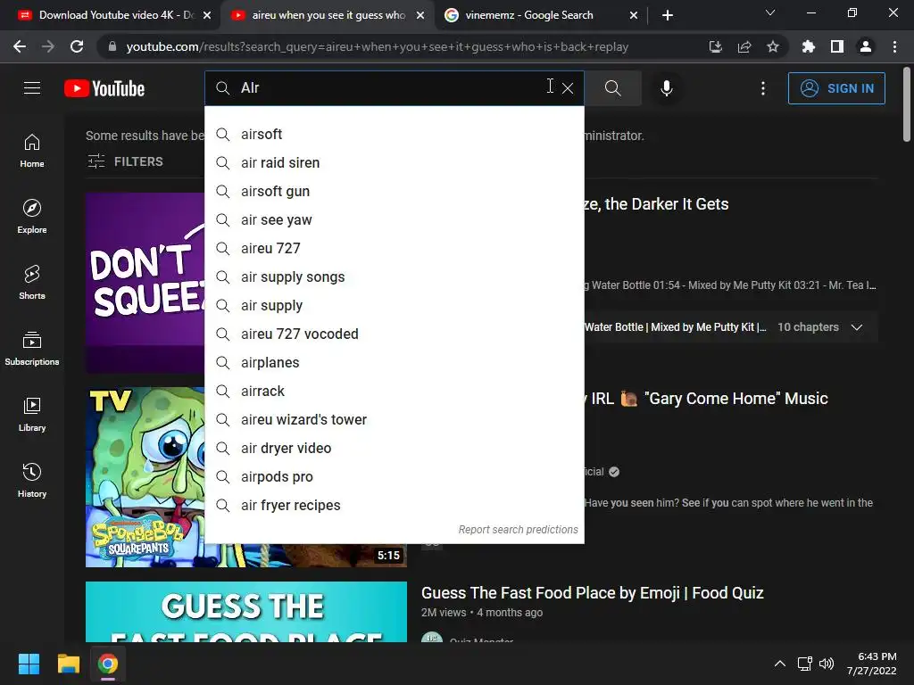Image resolution: width=914 pixels, height=685 pixels.
Task: Select 'aireu 727 vocoded' suggestion
Action: [395, 334]
